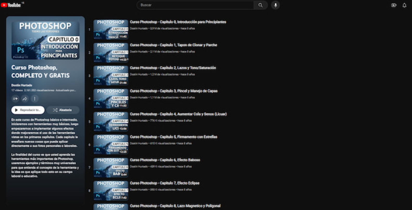Viewport: 412px width, 210px height.
Task: Click title Capitulo 4, Aumentar Cola y Senos
Action: coord(178,114)
